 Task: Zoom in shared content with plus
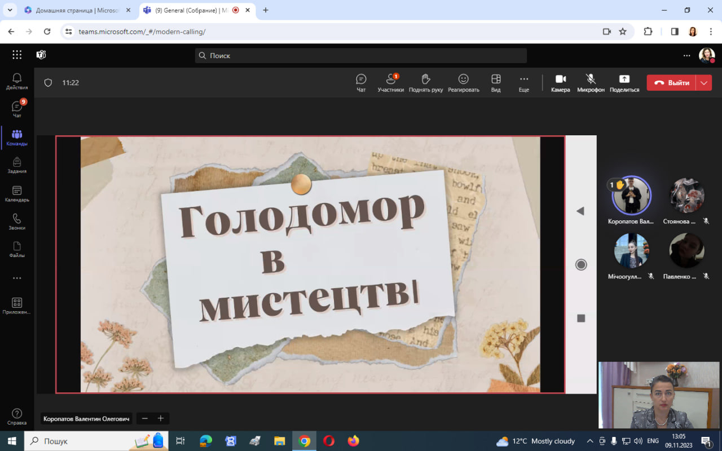click(161, 418)
